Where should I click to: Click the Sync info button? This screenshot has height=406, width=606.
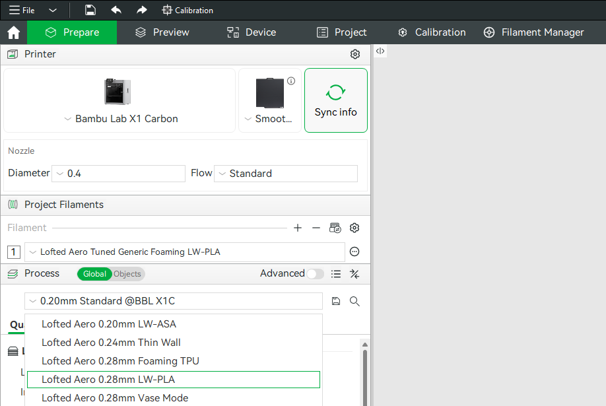pos(336,100)
